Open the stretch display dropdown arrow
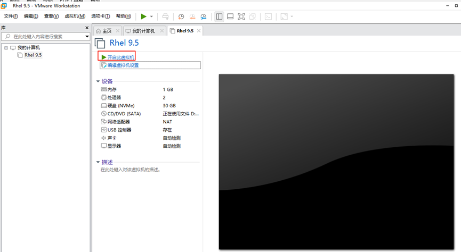Screen dimensions: 461x252 292,16
